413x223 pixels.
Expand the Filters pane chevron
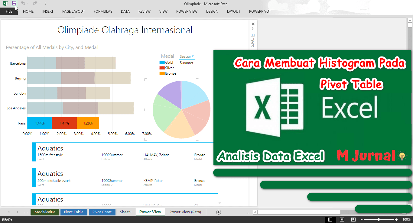[x=253, y=29]
